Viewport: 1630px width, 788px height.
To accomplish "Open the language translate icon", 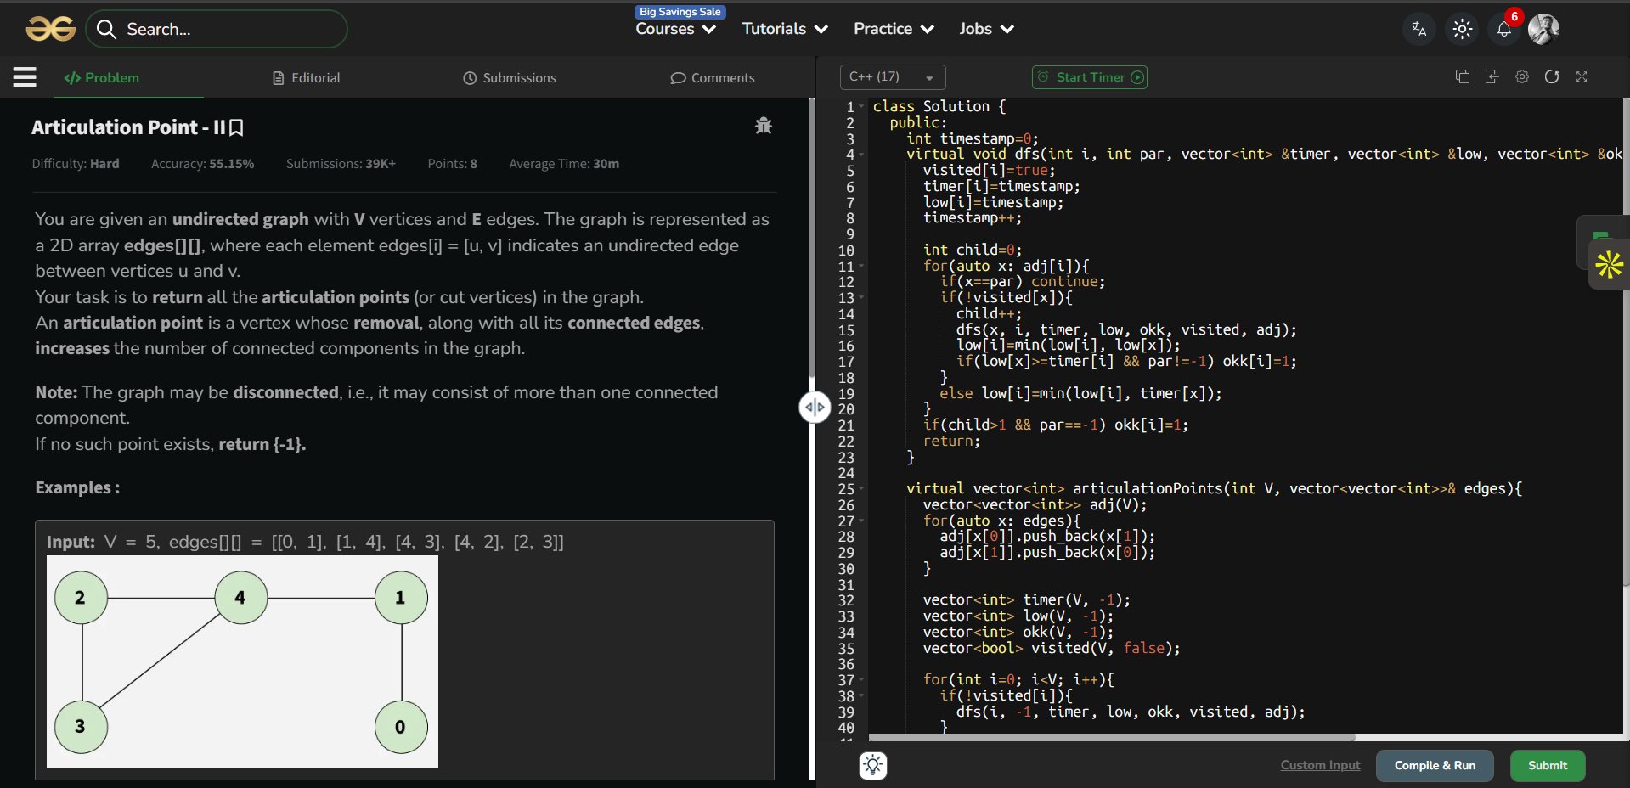I will coord(1418,29).
